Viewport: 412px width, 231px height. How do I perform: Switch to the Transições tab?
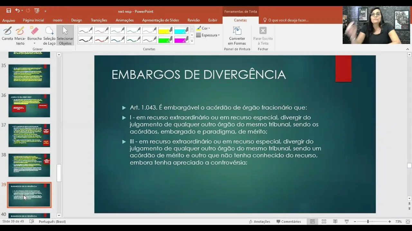(x=99, y=20)
